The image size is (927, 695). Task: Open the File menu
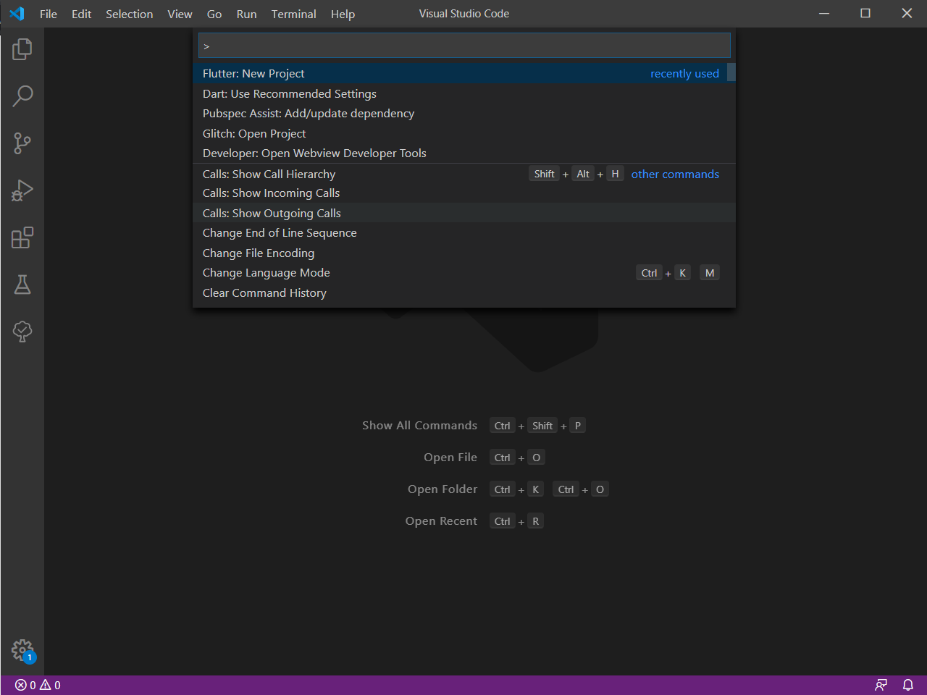(x=48, y=14)
